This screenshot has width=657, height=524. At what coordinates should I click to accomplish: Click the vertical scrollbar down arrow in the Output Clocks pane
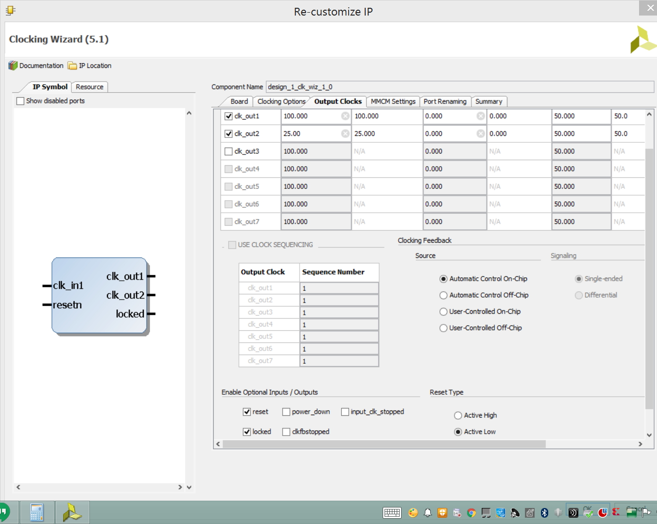point(649,435)
